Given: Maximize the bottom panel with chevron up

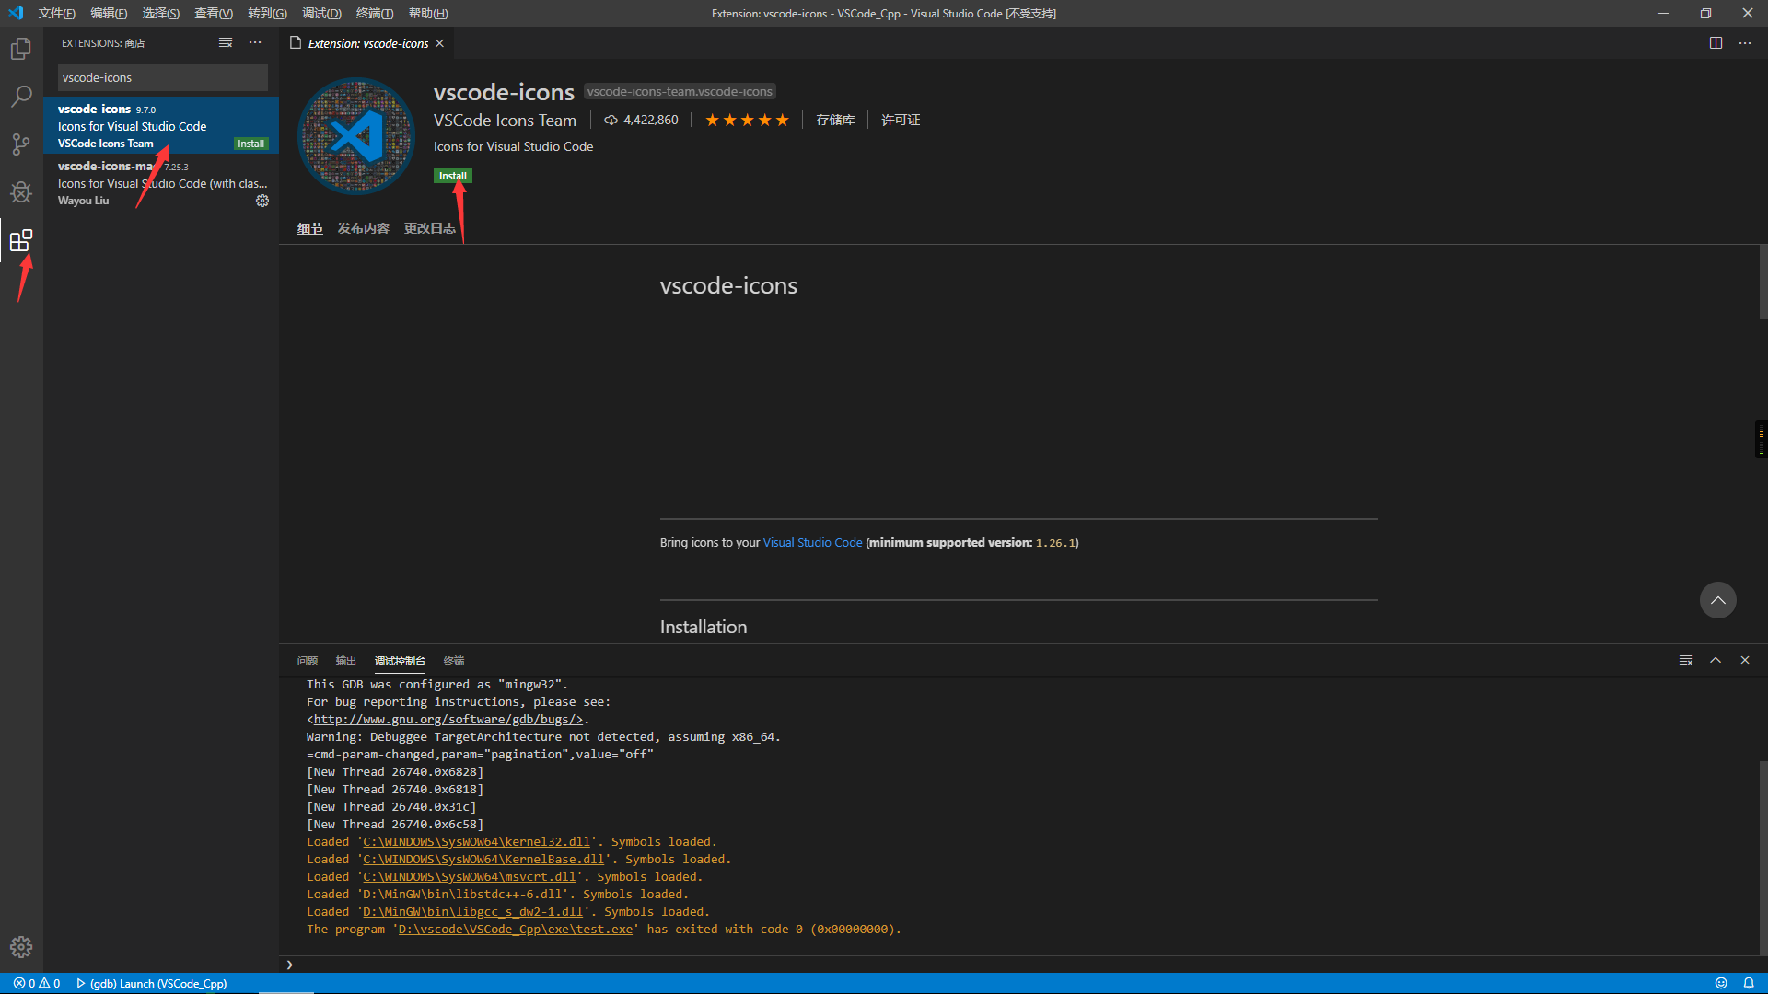Looking at the screenshot, I should click(x=1716, y=660).
